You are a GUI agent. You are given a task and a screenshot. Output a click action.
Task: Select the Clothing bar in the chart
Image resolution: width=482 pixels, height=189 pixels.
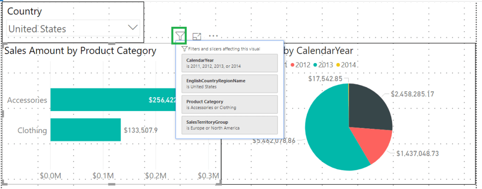tap(85, 130)
